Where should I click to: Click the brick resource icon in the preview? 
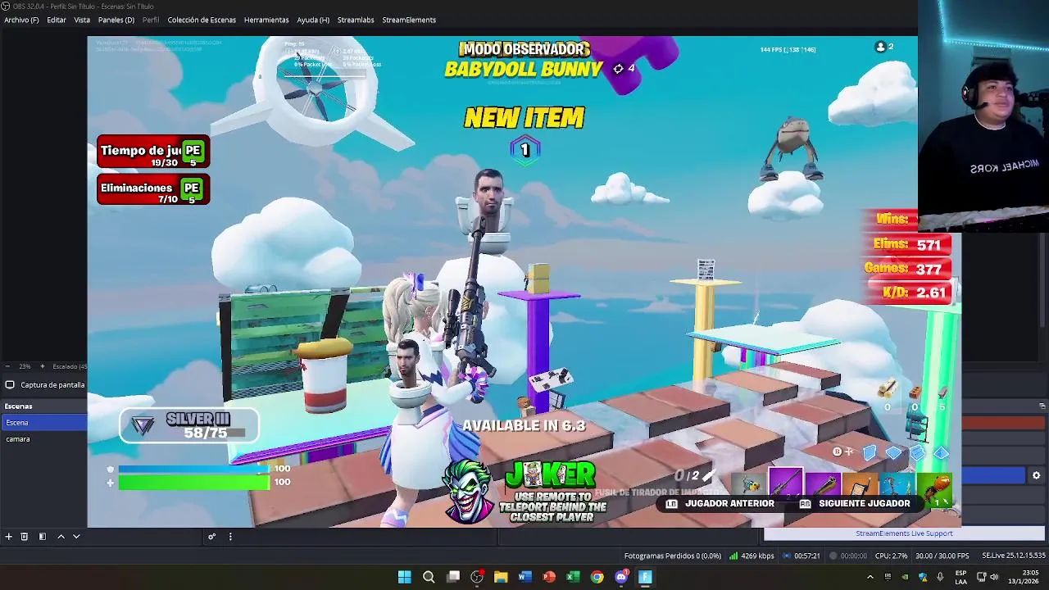pyautogui.click(x=915, y=392)
